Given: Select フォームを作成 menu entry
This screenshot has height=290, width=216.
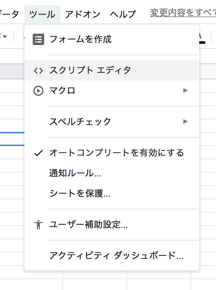Looking at the screenshot, I should 112,39.
